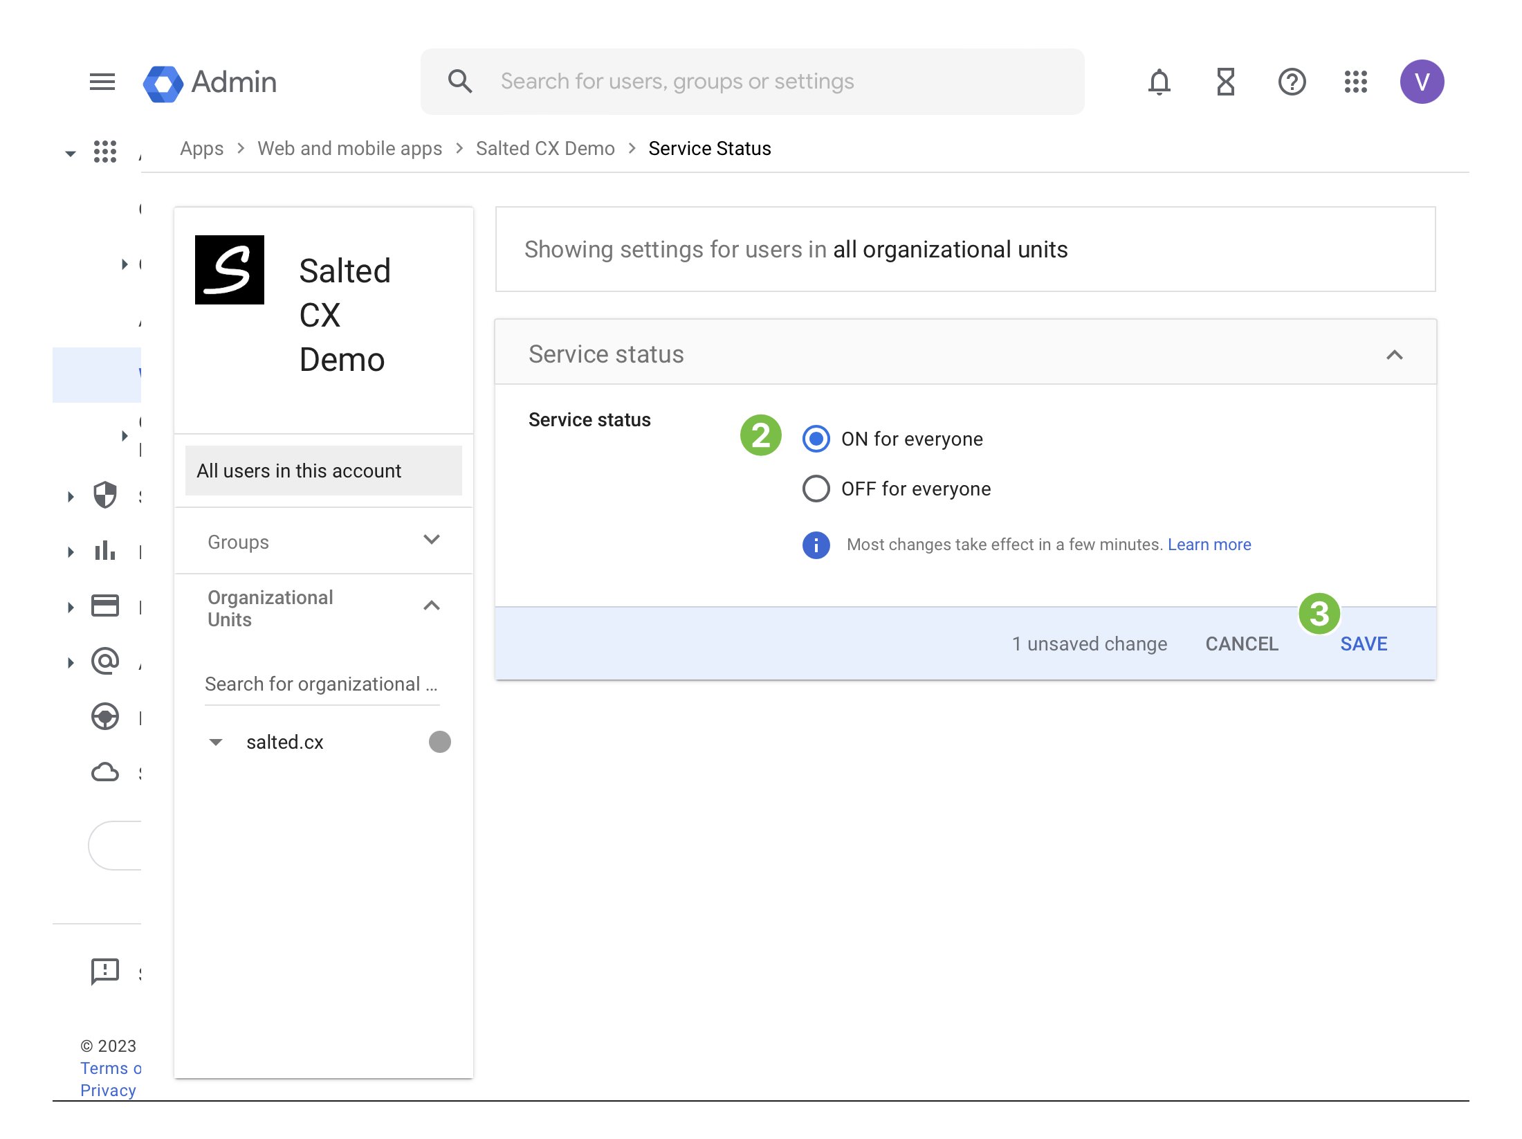The width and height of the screenshot is (1522, 1139).
Task: Click the Salted CX Demo app logo
Action: tap(230, 270)
